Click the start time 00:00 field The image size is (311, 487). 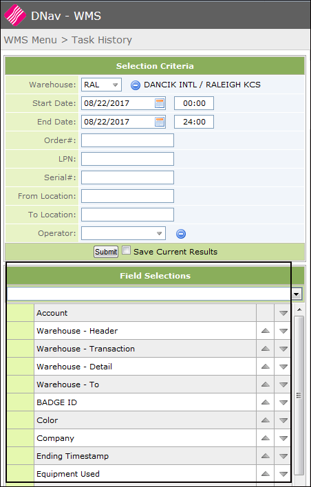pyautogui.click(x=194, y=103)
